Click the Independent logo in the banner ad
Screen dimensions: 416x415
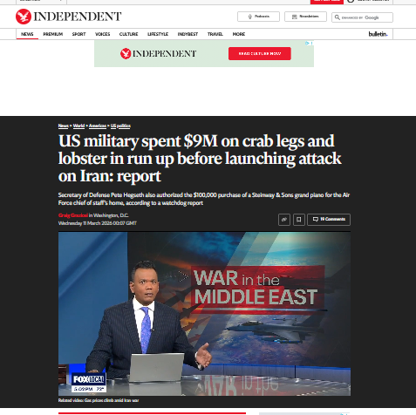[x=158, y=53]
